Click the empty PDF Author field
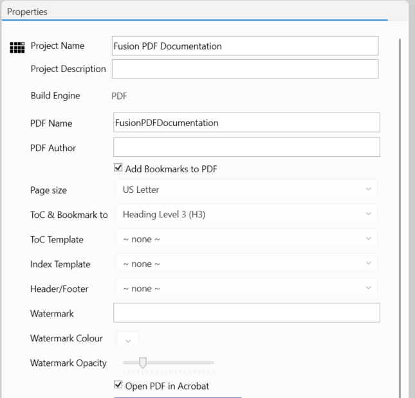Screen dimensions: 415x398 point(246,147)
